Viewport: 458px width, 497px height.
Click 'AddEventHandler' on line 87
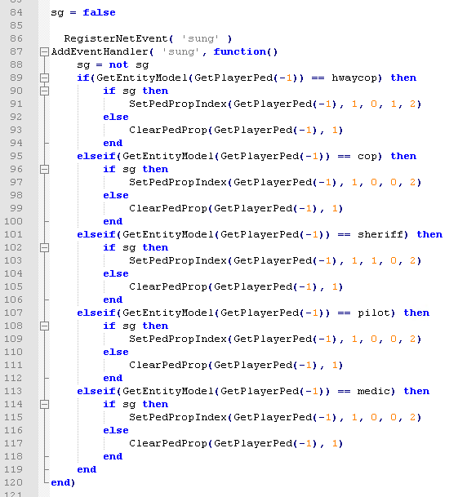100,51
